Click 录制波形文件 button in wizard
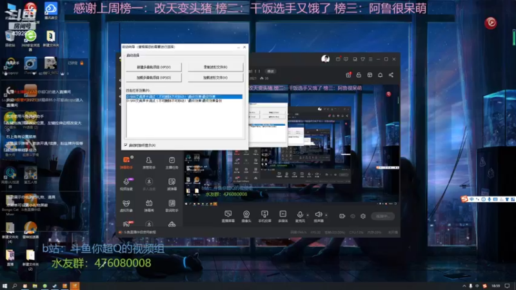Image resolution: width=516 pixels, height=290 pixels. pyautogui.click(x=215, y=67)
